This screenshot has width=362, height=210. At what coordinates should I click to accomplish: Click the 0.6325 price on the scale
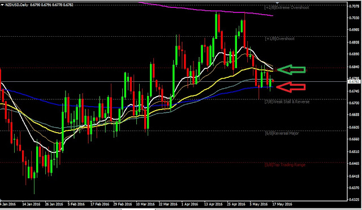point(354,200)
